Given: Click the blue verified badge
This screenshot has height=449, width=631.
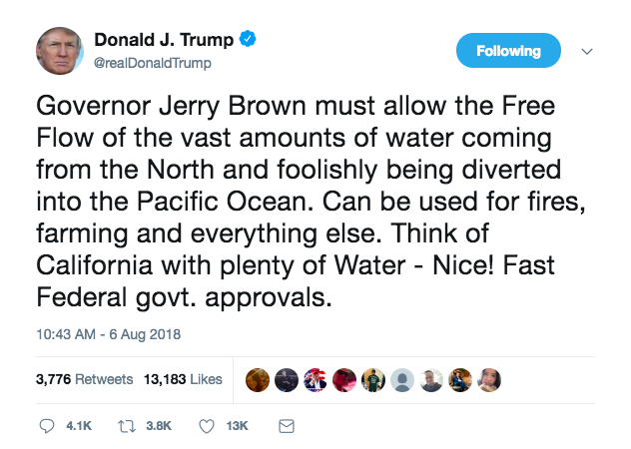Looking at the screenshot, I should click(x=251, y=40).
